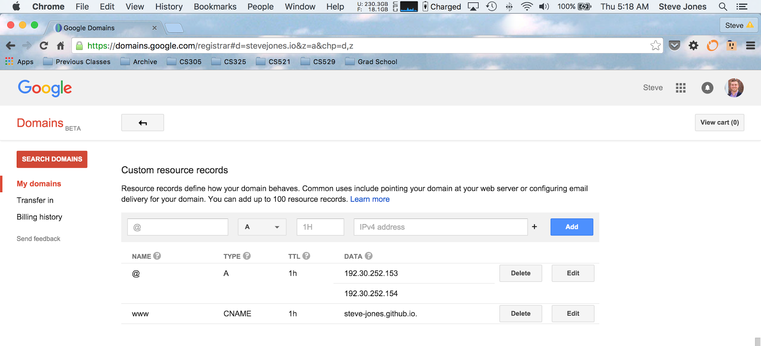This screenshot has width=761, height=346.
Task: Show help for TYPE column
Action: point(246,256)
